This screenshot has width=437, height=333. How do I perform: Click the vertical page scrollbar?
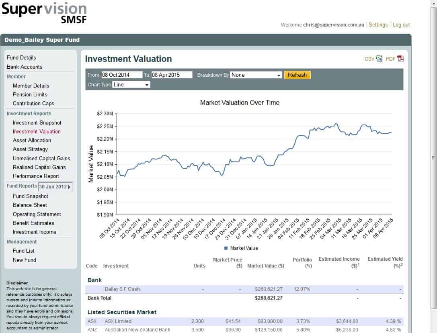tap(433, 157)
